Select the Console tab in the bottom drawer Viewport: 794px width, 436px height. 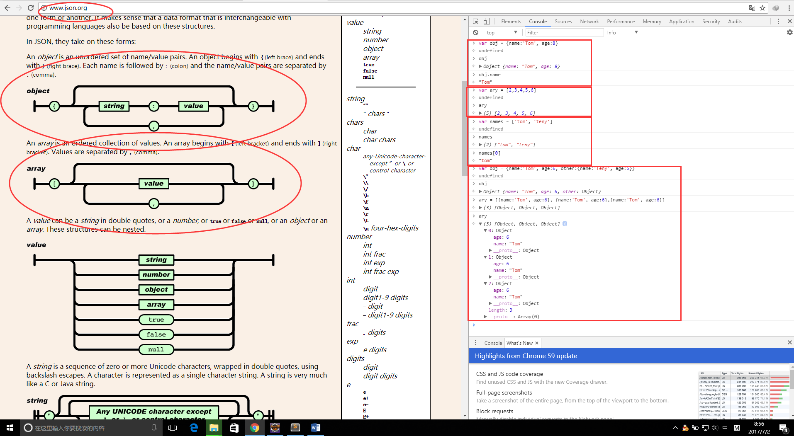click(x=493, y=343)
